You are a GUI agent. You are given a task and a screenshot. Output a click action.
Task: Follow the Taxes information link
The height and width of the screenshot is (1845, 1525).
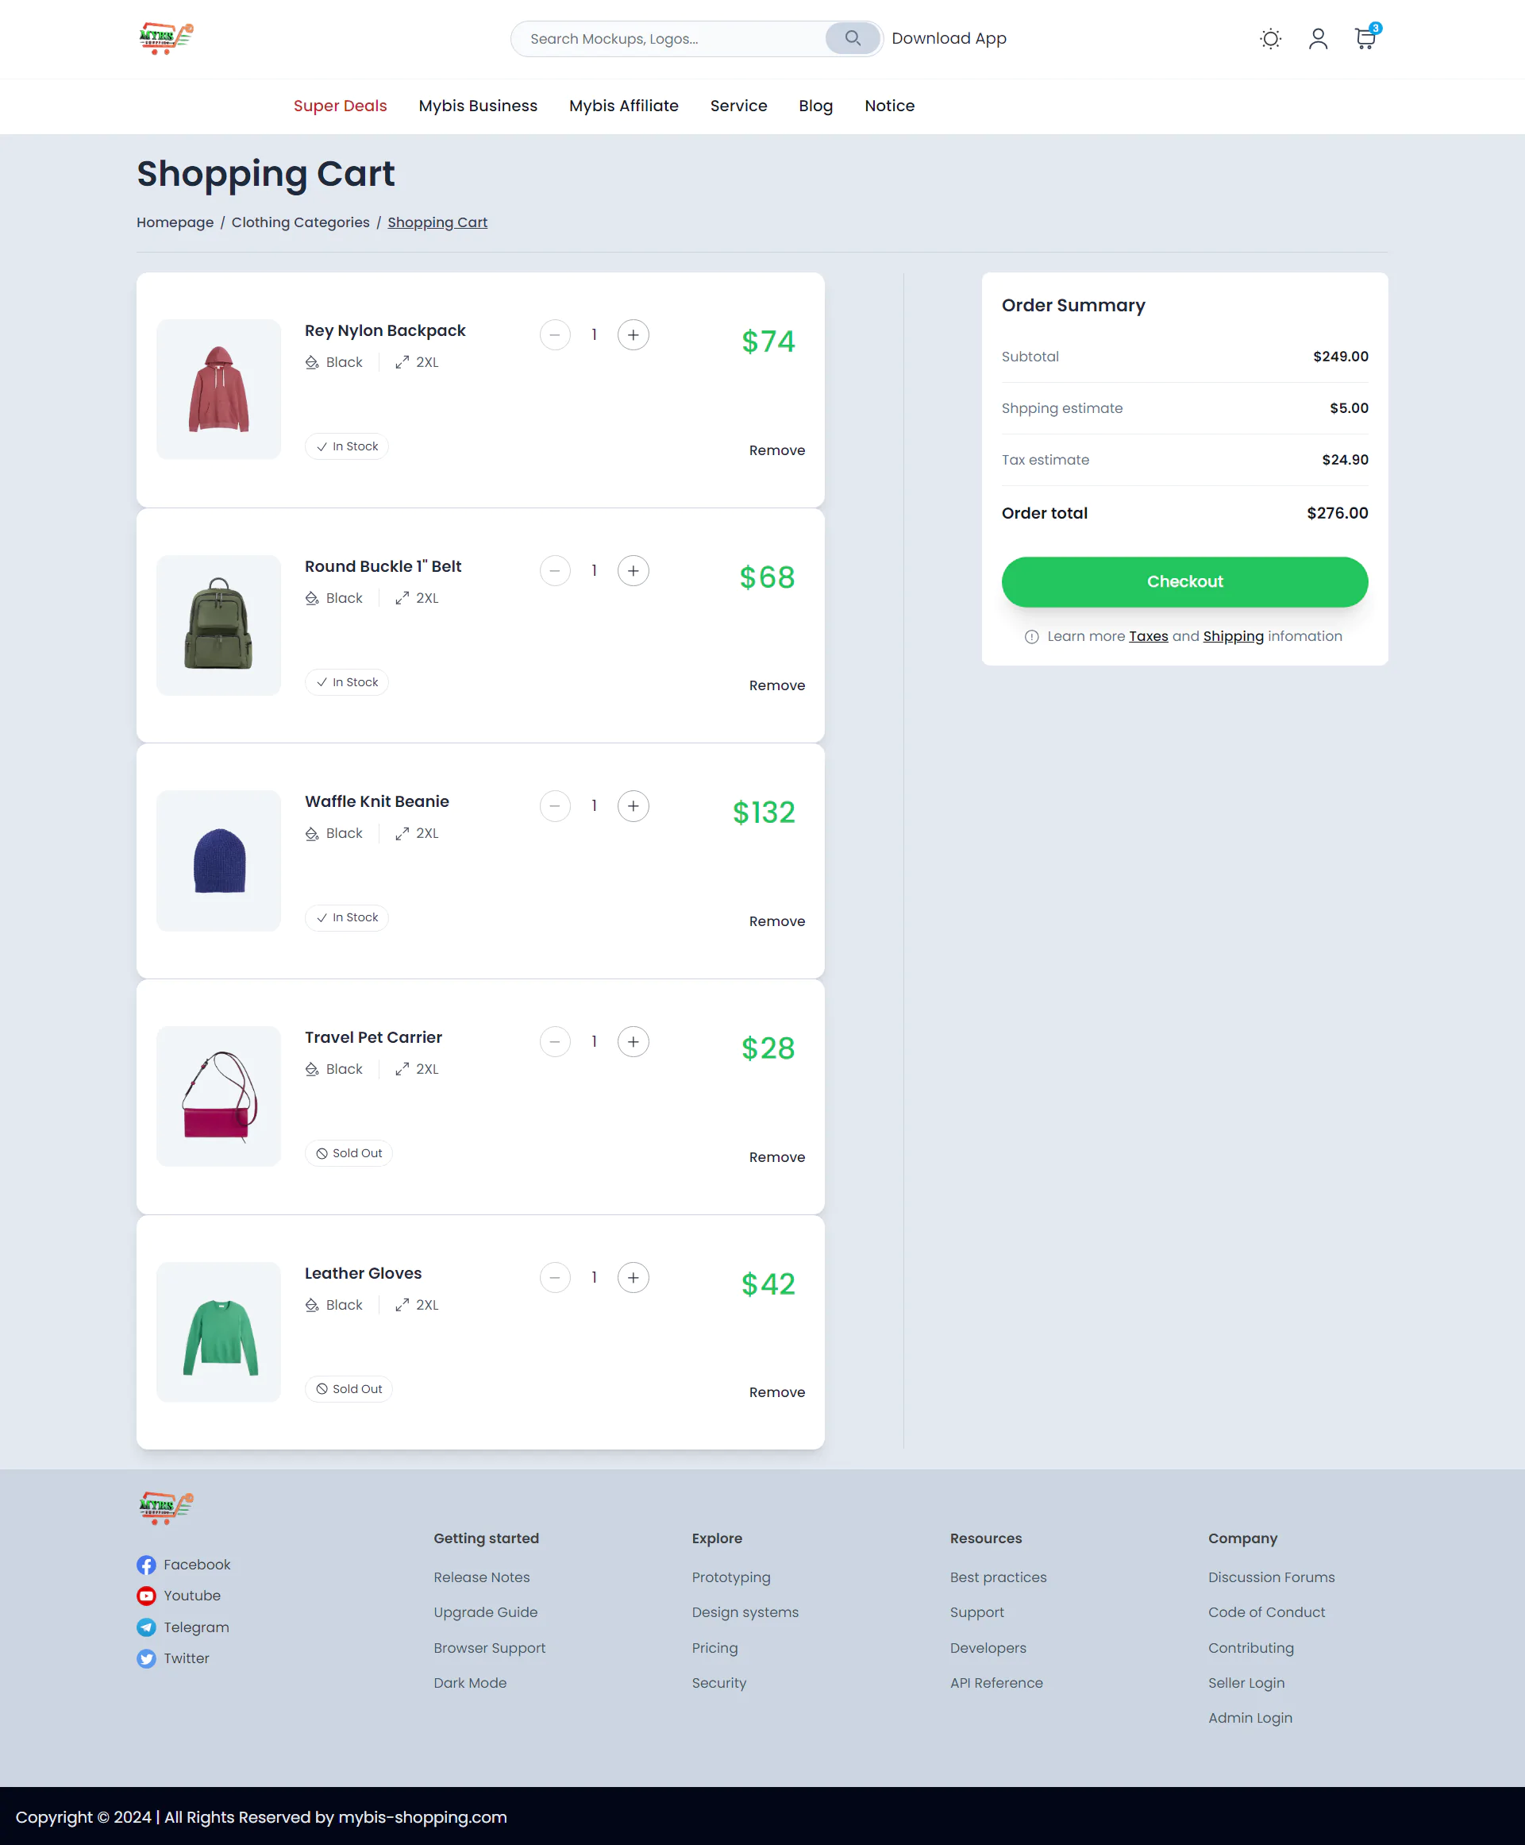pyautogui.click(x=1147, y=636)
